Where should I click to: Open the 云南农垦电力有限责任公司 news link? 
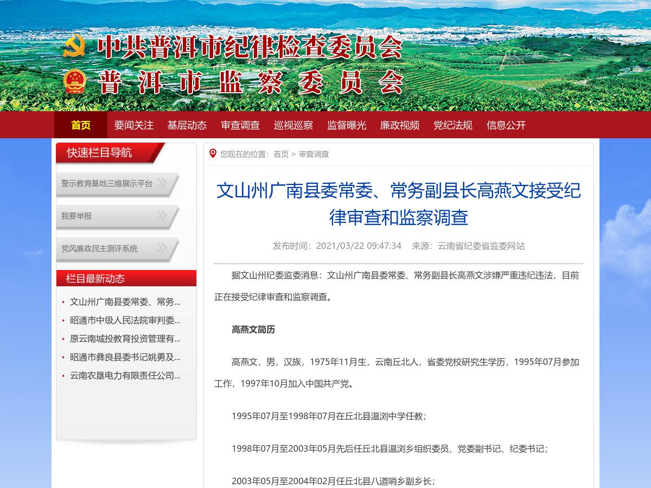point(125,375)
